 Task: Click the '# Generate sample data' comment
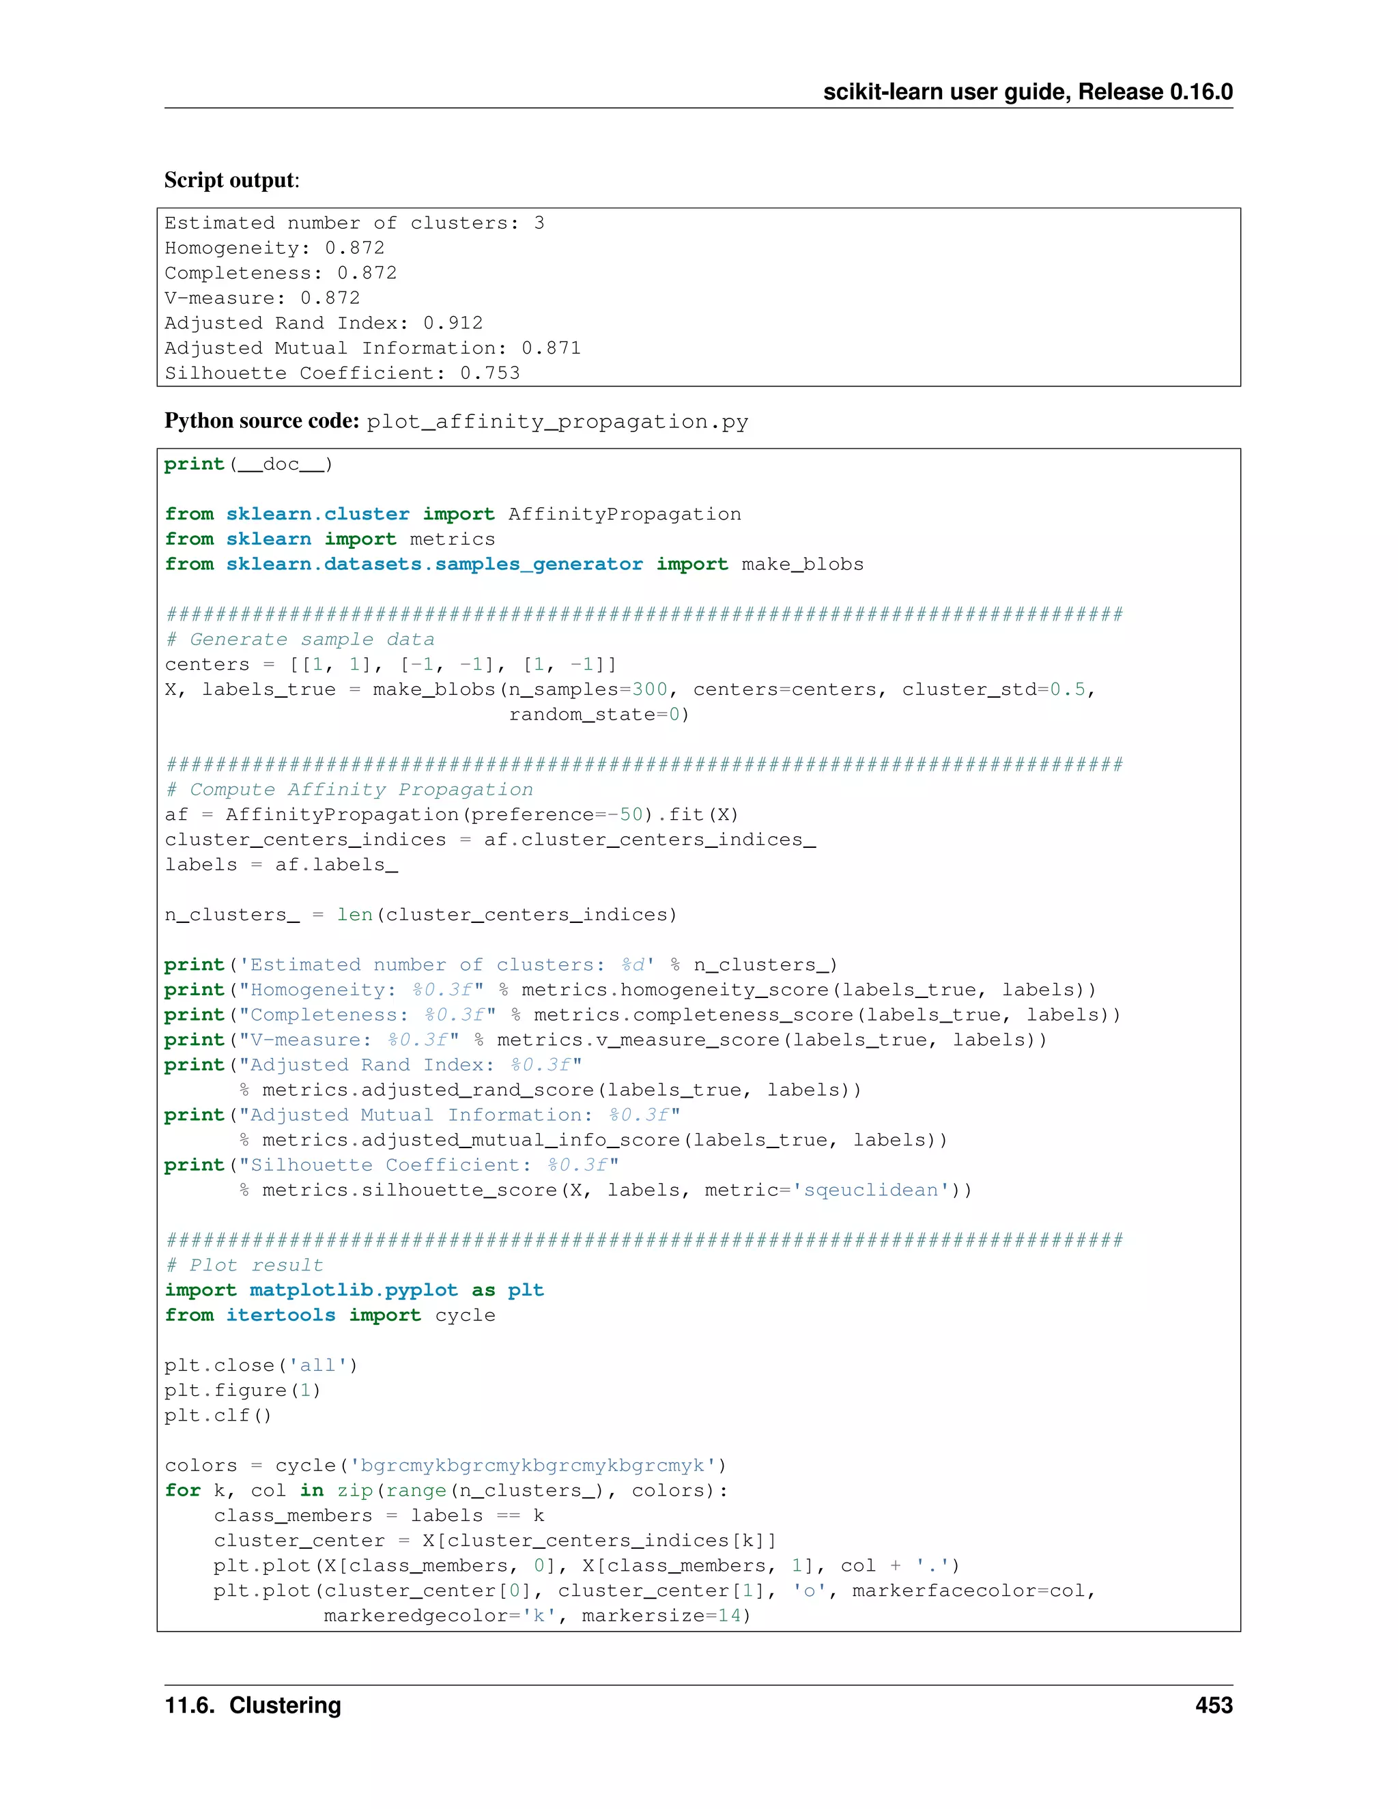tap(300, 639)
